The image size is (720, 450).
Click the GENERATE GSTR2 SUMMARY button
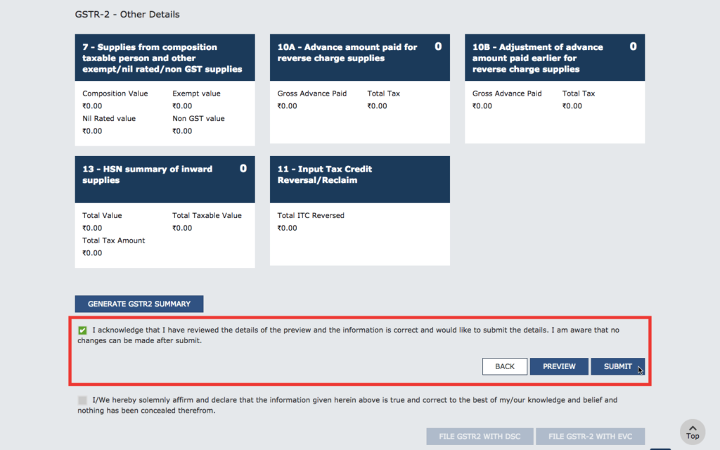(139, 304)
